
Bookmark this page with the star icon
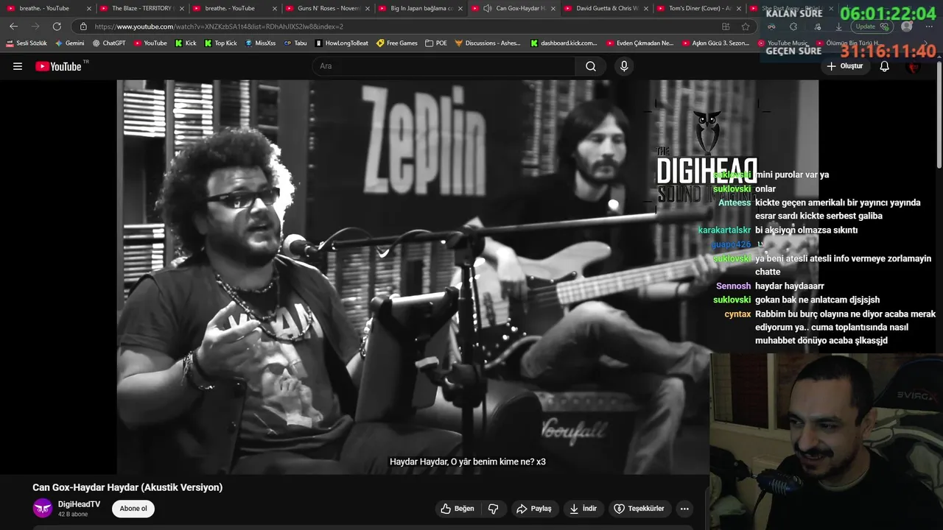tap(746, 26)
